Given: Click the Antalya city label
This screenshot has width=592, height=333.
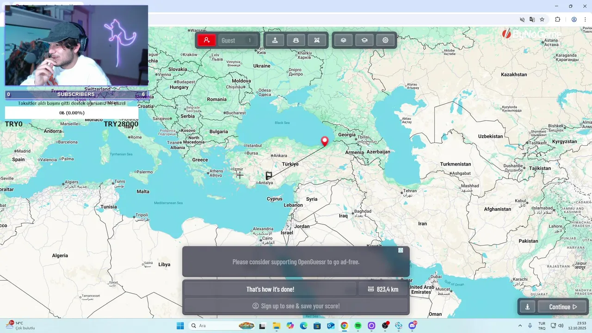Looking at the screenshot, I should click(265, 183).
